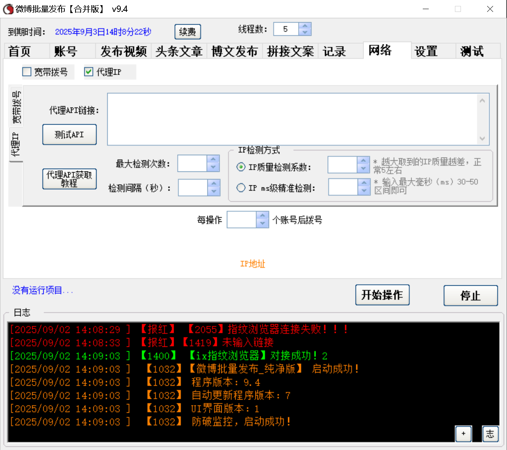Screen dimensions: 507x450
Task: Select the IP质量检测系数 radio button
Action: click(x=241, y=167)
